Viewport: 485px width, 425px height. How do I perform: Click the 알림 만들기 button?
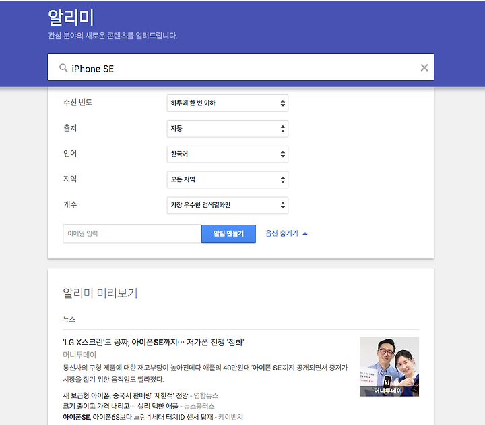click(228, 233)
